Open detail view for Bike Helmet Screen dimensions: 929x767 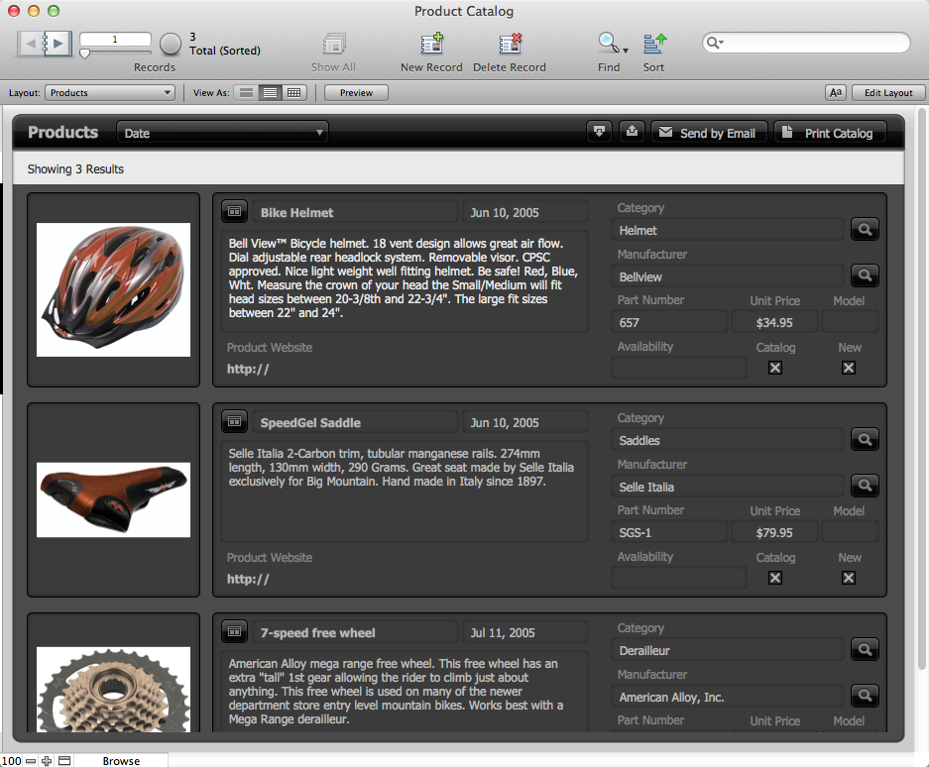point(235,211)
